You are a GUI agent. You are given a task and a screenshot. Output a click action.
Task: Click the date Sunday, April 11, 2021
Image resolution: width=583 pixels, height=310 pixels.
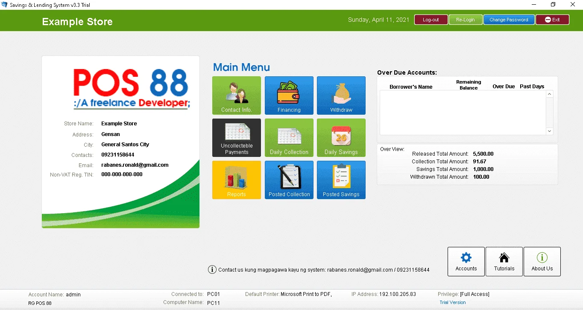click(378, 20)
